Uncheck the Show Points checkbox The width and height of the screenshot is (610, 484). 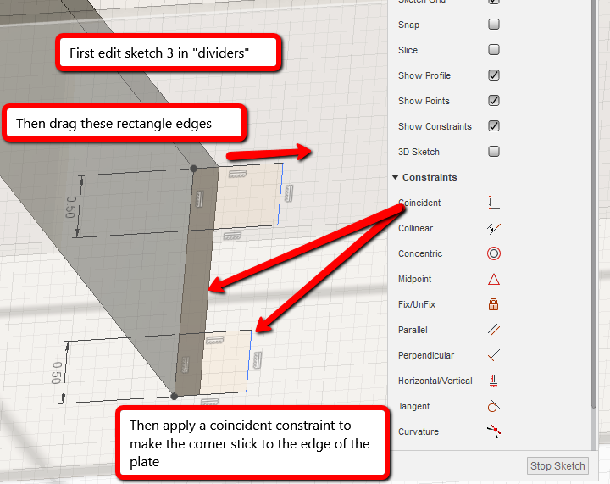click(494, 100)
